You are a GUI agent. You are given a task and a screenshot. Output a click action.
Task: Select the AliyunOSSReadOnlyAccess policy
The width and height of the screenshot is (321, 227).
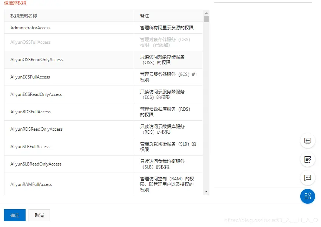pyautogui.click(x=36, y=60)
